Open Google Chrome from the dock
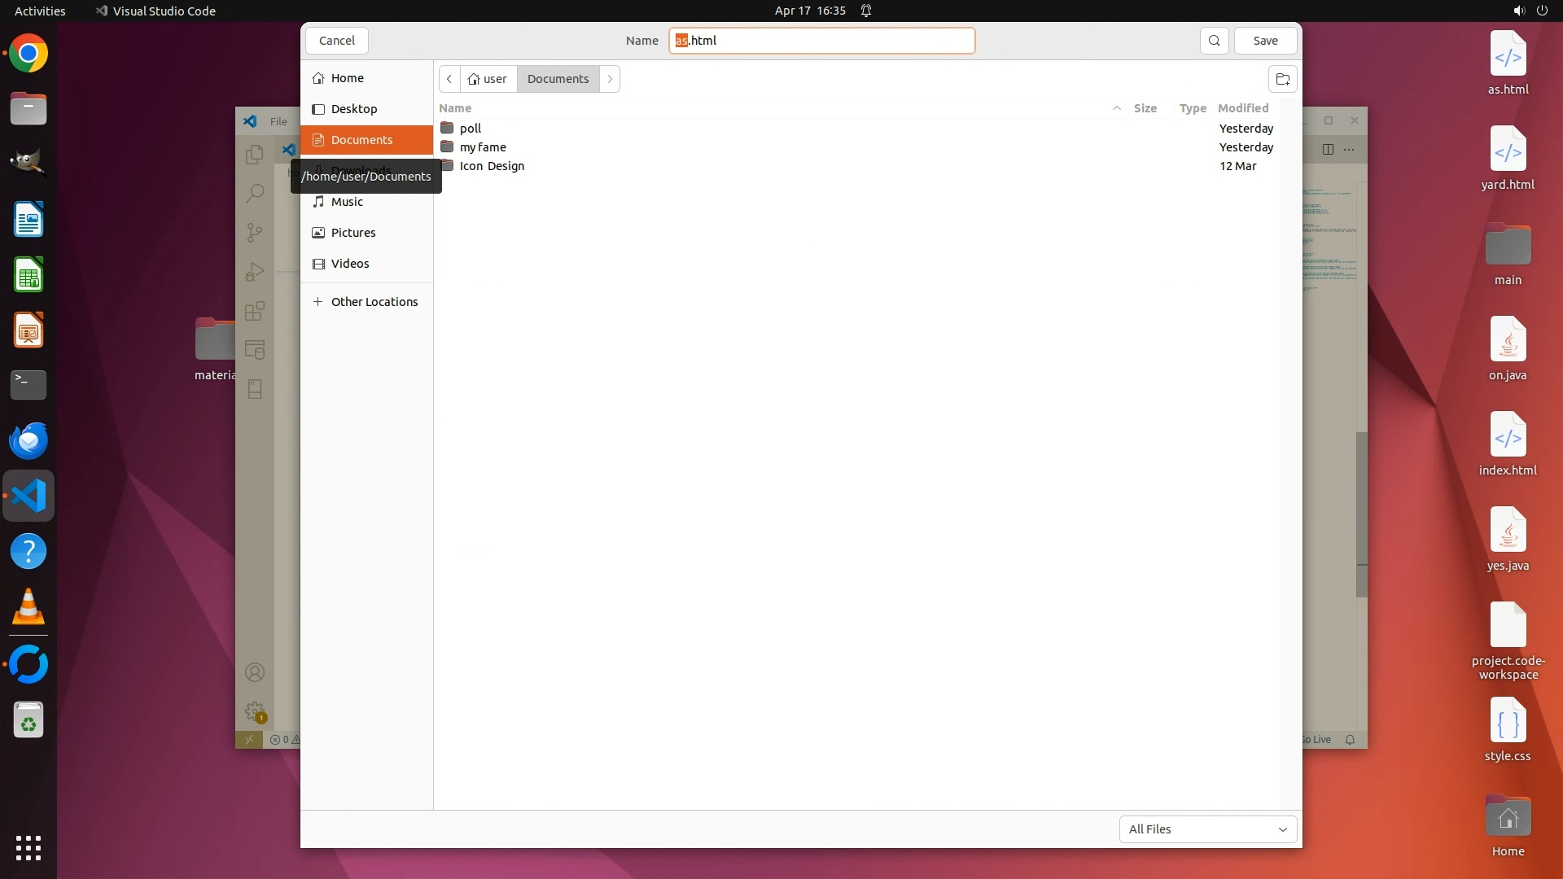The image size is (1563, 879). 28,54
